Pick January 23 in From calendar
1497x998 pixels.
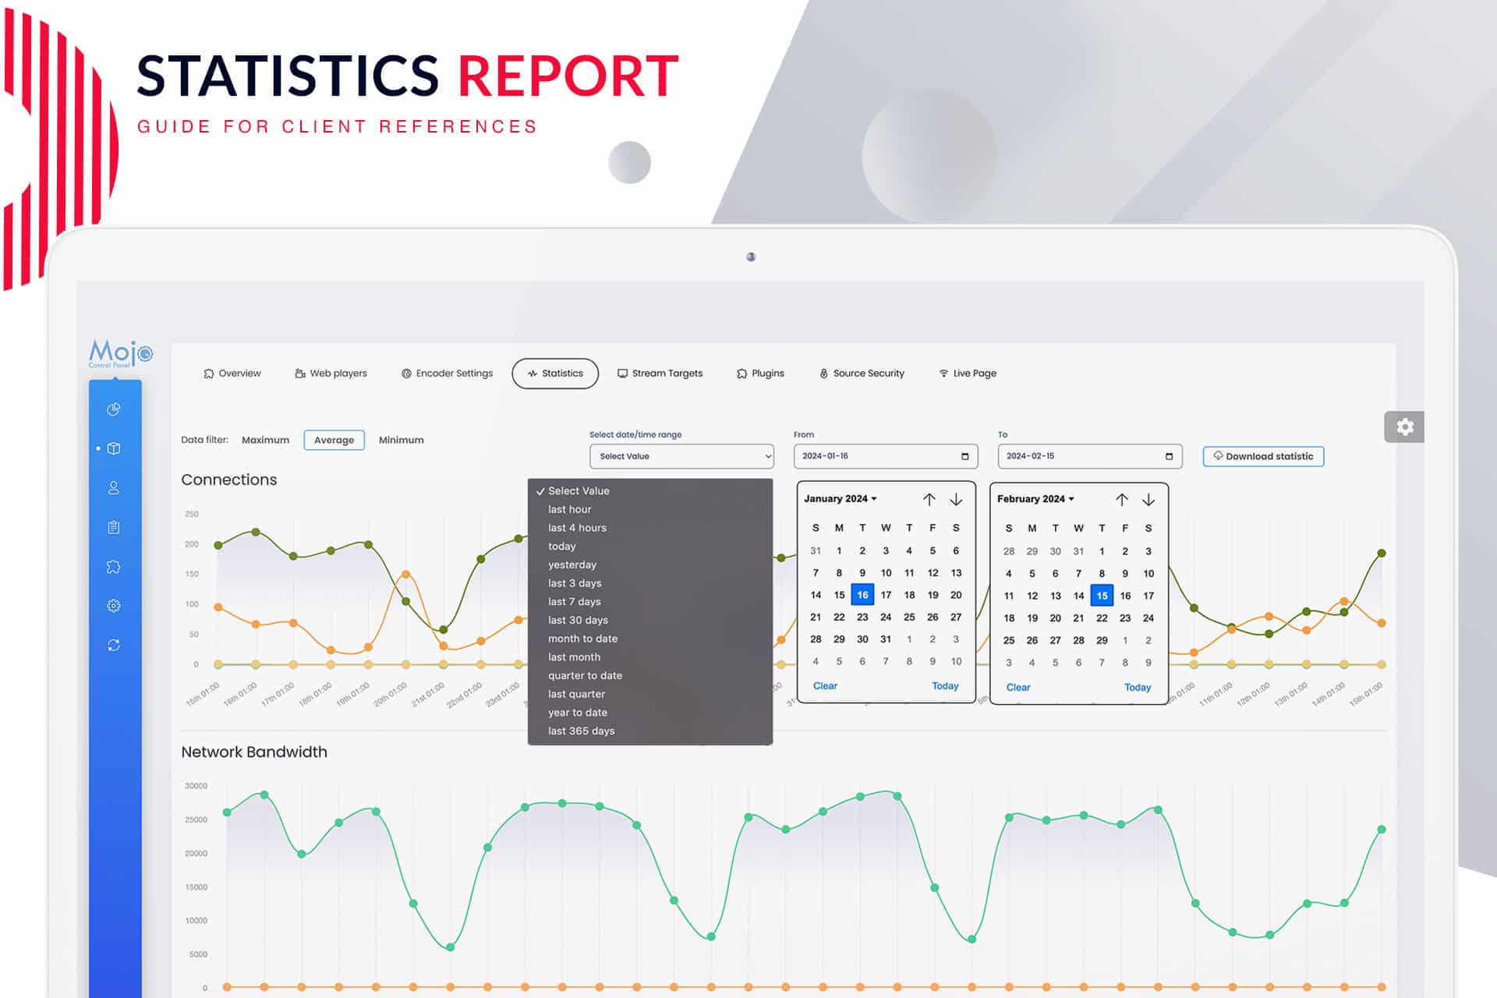click(862, 617)
